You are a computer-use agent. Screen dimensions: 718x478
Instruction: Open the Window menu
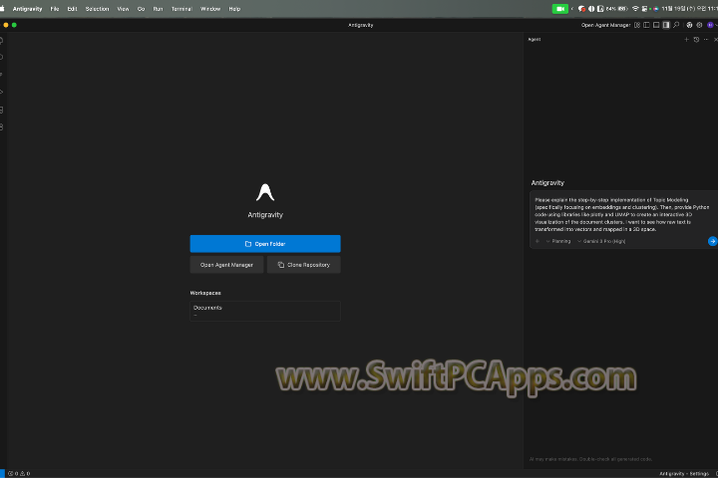(x=210, y=9)
